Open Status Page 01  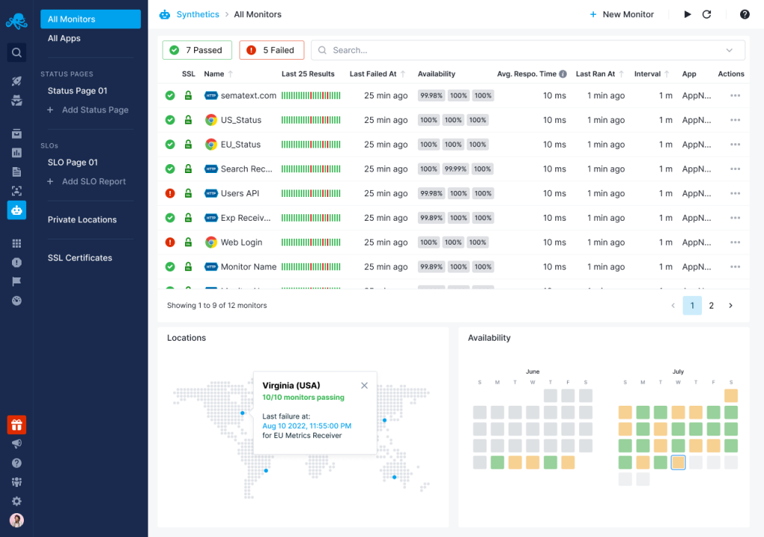coord(77,91)
